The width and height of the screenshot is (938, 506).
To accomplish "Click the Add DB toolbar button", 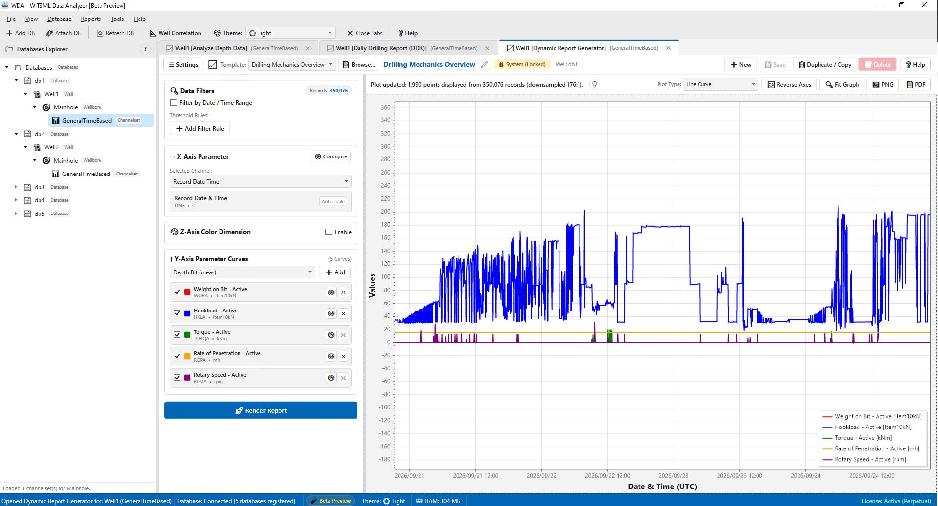I will [20, 33].
